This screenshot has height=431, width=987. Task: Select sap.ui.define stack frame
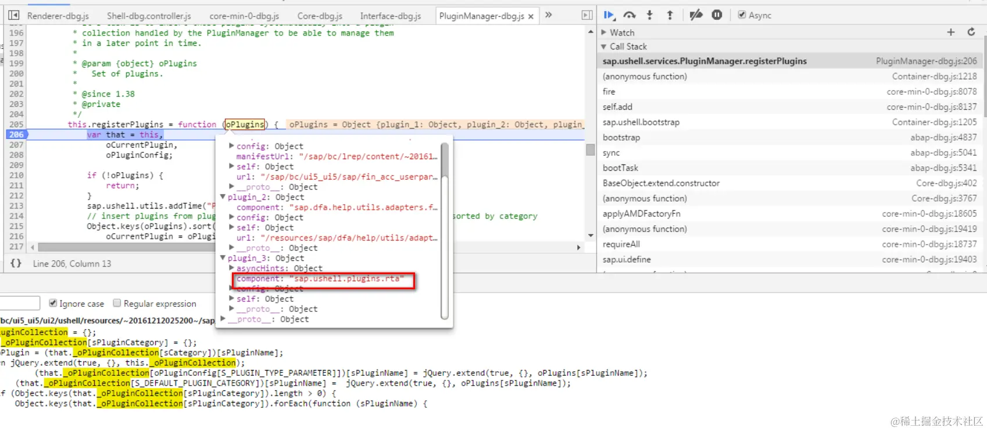(789, 259)
